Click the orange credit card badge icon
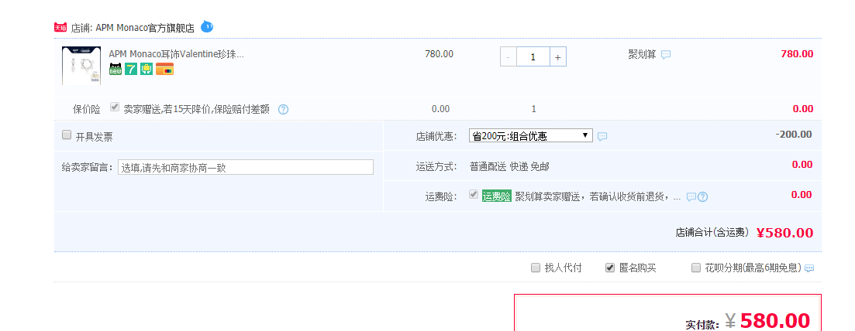 [x=164, y=69]
